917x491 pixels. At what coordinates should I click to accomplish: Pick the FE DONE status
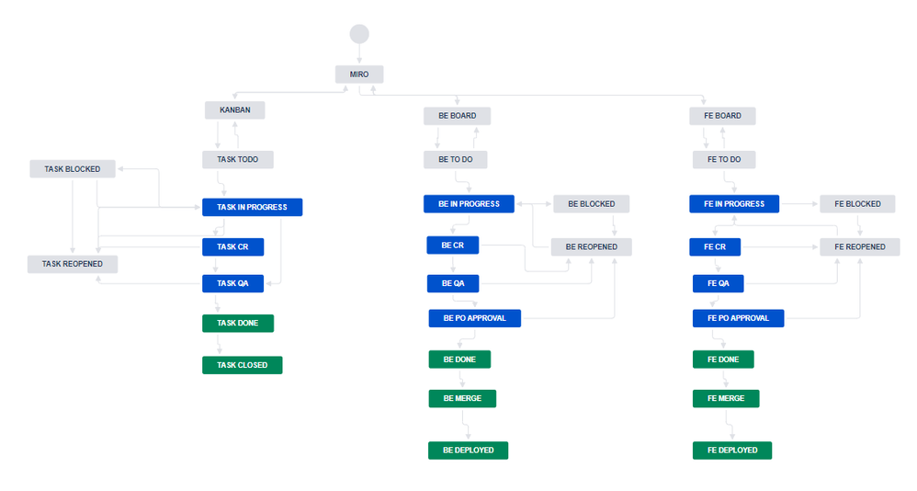[x=723, y=360]
